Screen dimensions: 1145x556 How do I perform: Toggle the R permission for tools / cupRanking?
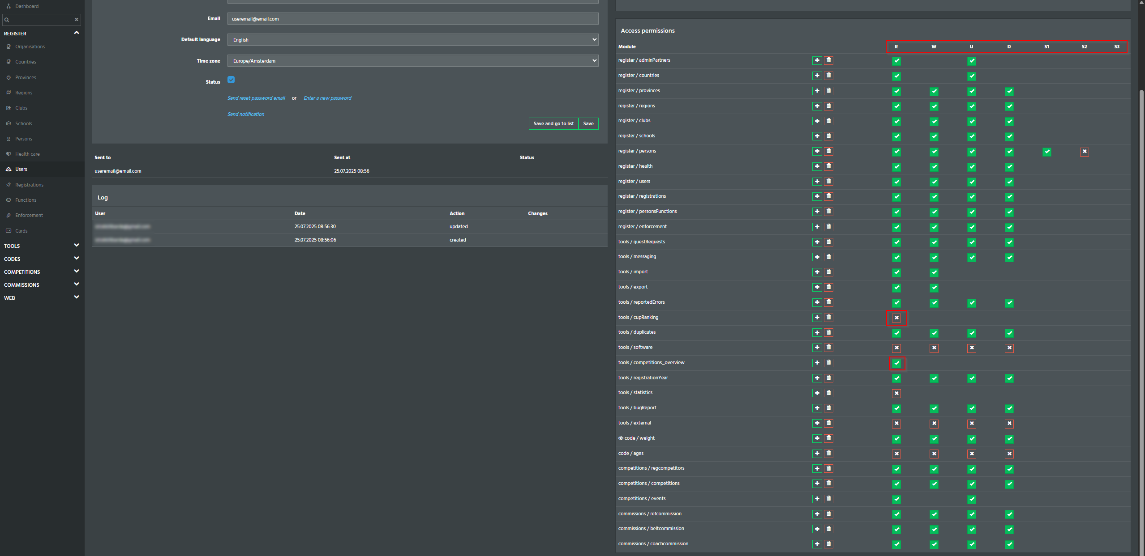(896, 318)
